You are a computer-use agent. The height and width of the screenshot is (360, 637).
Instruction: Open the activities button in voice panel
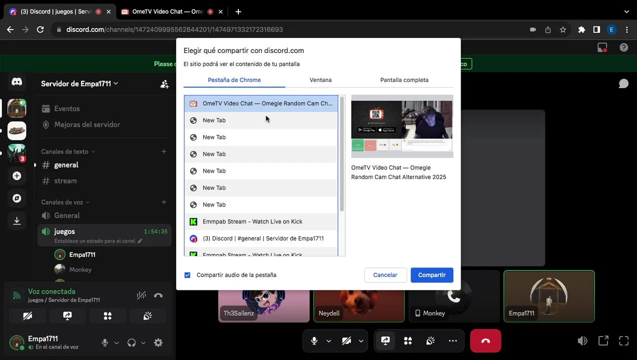(108, 316)
